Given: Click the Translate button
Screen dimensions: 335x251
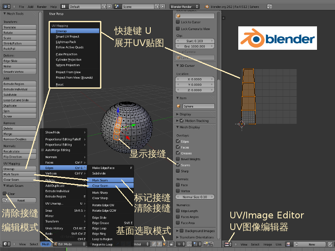Looking at the screenshot, I should tap(19, 27).
